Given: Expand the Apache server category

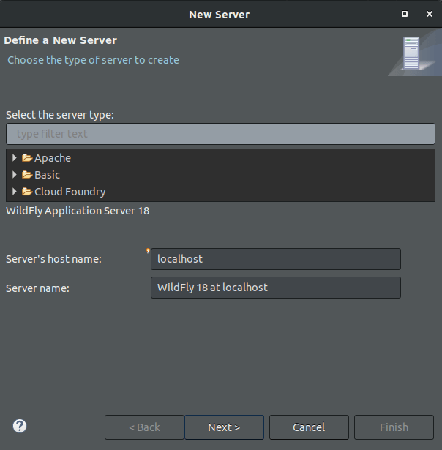Looking at the screenshot, I should (14, 158).
